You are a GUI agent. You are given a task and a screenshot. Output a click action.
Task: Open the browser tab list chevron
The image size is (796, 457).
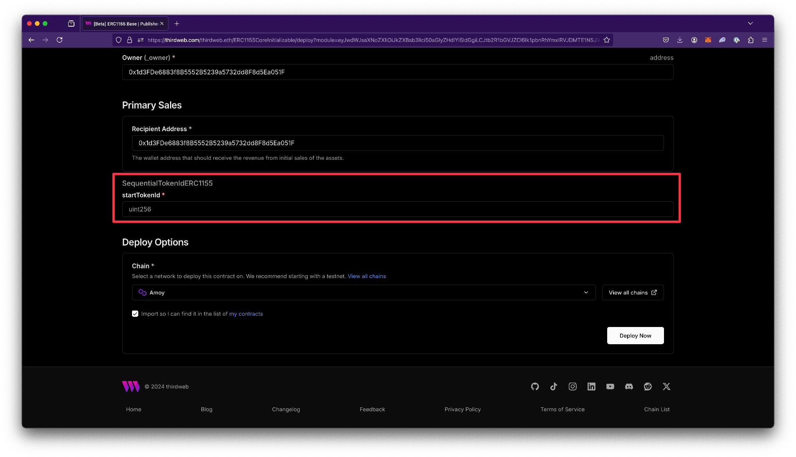751,23
